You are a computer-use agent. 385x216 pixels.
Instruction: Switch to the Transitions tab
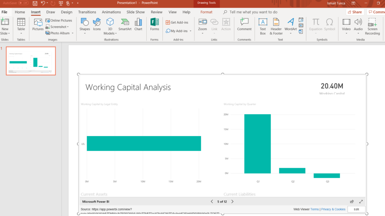[87, 12]
